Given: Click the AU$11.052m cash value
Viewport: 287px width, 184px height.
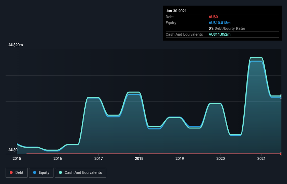Looking at the screenshot, I should (x=220, y=34).
